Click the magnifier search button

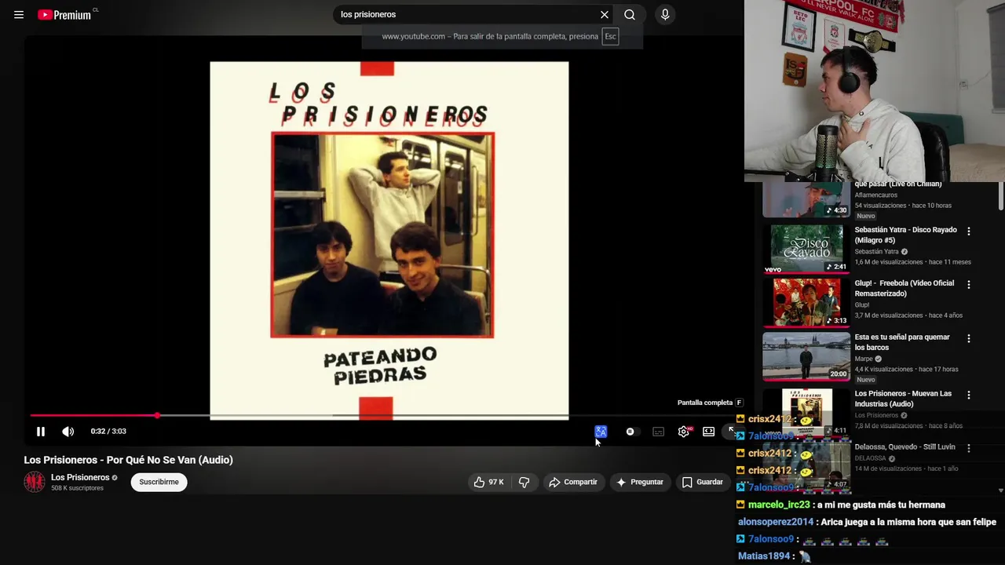(x=630, y=14)
